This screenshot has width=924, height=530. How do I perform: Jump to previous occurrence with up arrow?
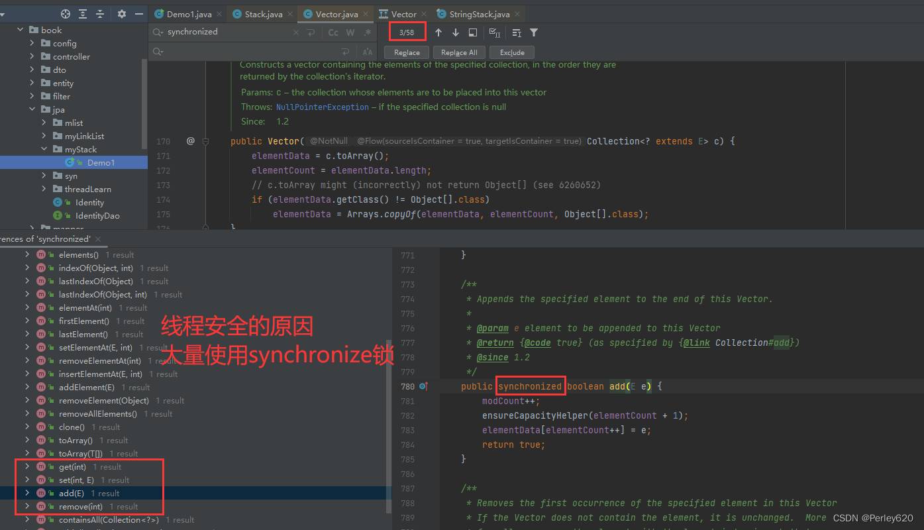point(438,32)
